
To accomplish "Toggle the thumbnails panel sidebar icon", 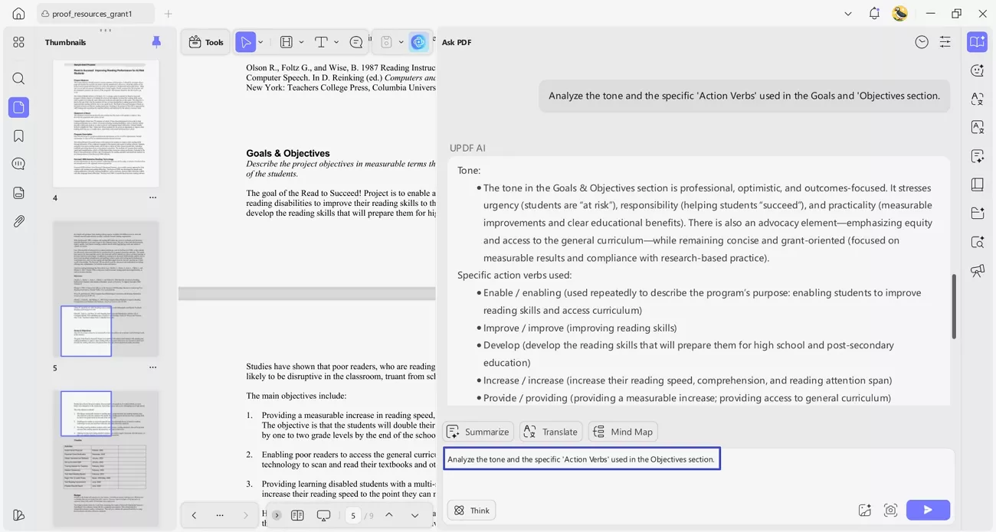I will click(x=18, y=107).
